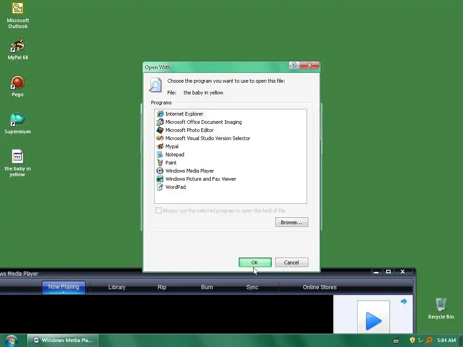
Task: Click the magnifier tray icon
Action: point(429,340)
